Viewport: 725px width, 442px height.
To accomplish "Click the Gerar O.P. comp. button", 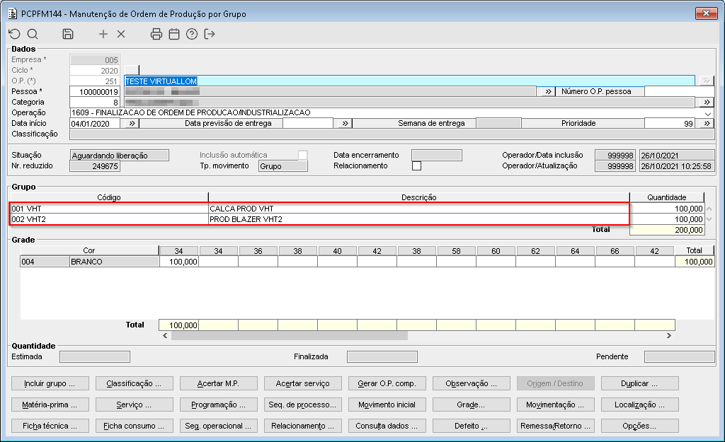I will click(x=387, y=383).
